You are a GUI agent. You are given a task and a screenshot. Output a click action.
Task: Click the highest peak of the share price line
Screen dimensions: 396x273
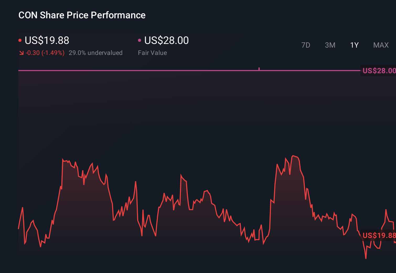pos(293,155)
